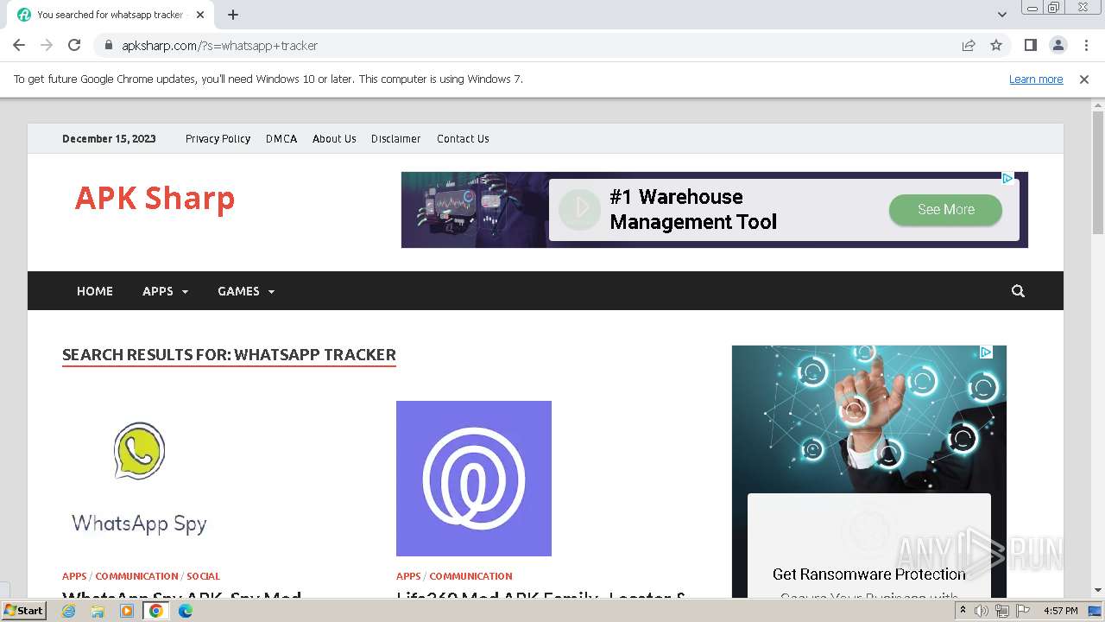Image resolution: width=1105 pixels, height=622 pixels.
Task: Show hidden system tray icons
Action: [963, 611]
